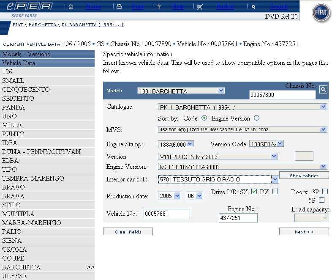Select Sort by Code radio button

[204, 118]
